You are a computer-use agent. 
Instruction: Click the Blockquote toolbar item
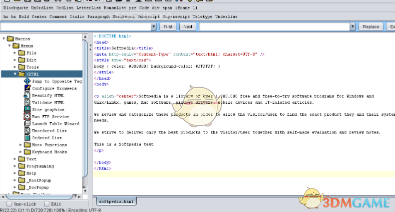click(14, 8)
